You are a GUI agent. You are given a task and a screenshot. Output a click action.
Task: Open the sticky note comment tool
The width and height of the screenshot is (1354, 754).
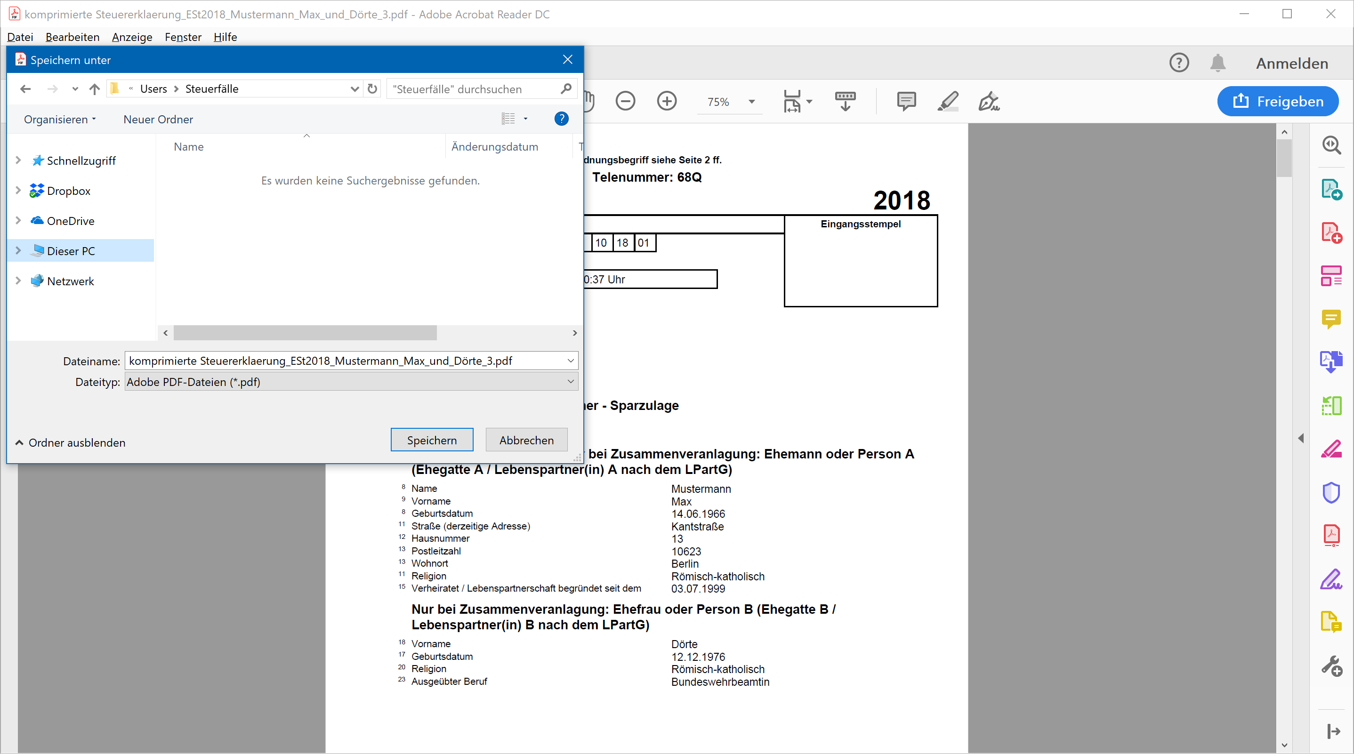906,101
